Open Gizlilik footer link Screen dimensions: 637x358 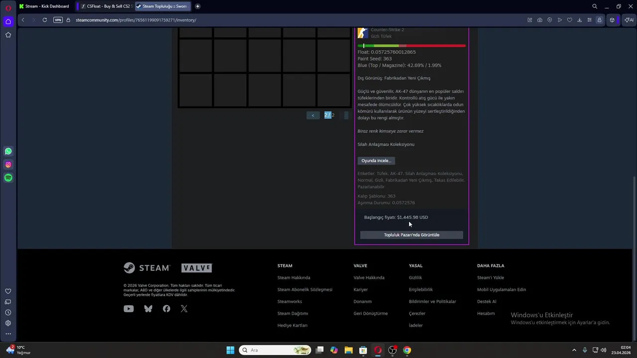pyautogui.click(x=416, y=277)
